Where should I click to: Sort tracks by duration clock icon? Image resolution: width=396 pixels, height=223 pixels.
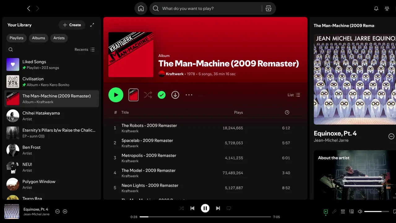click(287, 112)
